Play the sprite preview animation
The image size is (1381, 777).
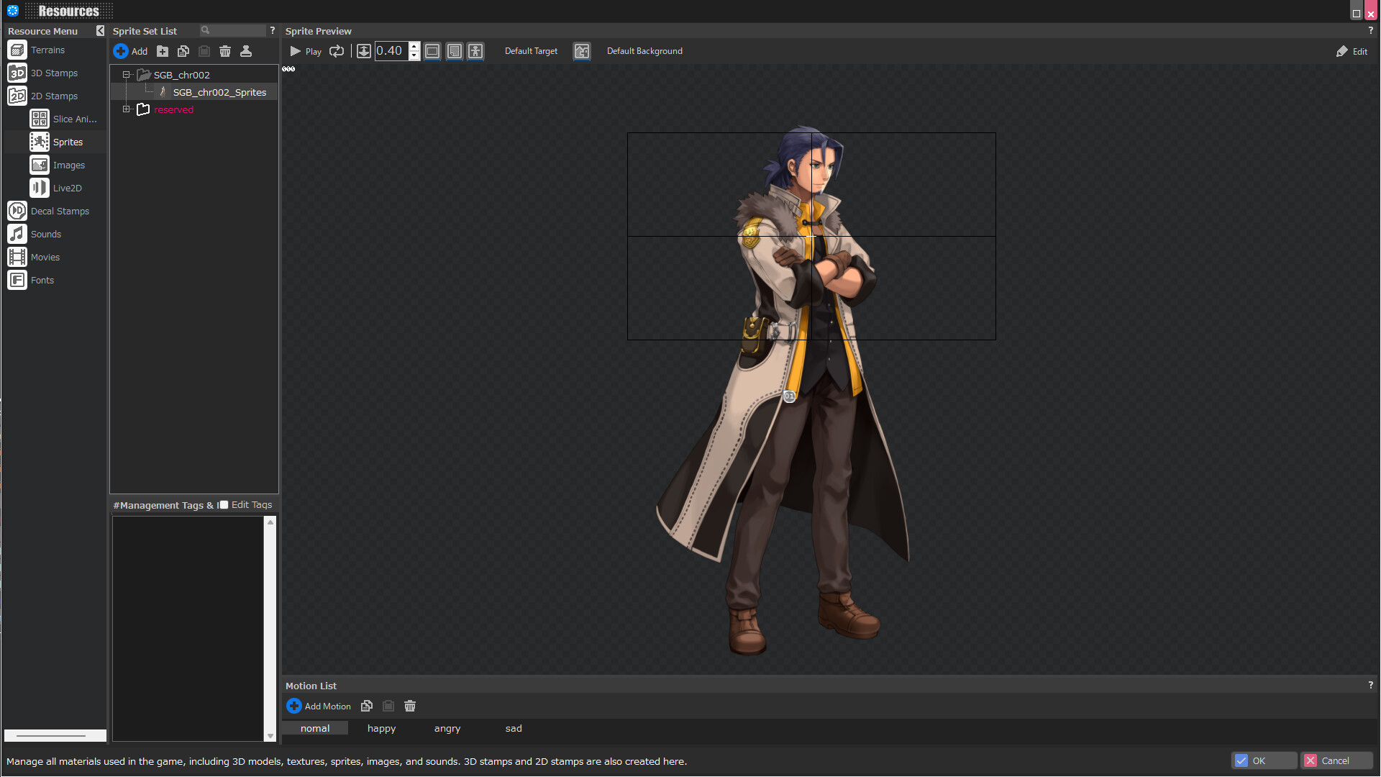(306, 51)
